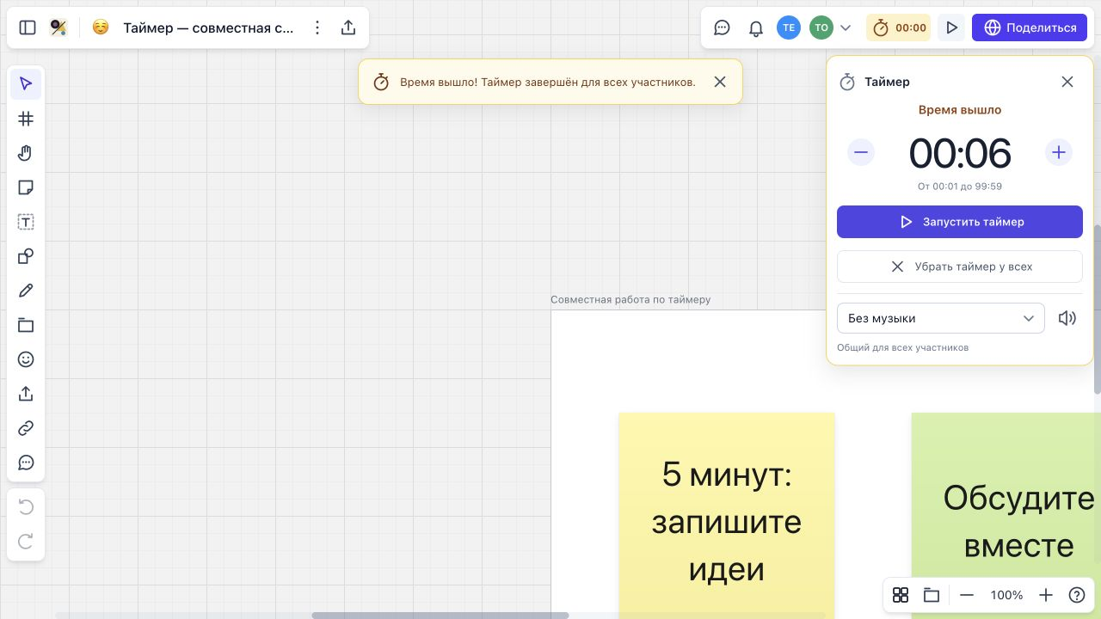
Task: Toggle the timer sound speaker icon
Action: click(1067, 318)
